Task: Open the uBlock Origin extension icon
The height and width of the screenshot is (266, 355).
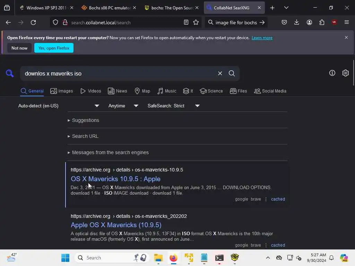Action: 334,22
